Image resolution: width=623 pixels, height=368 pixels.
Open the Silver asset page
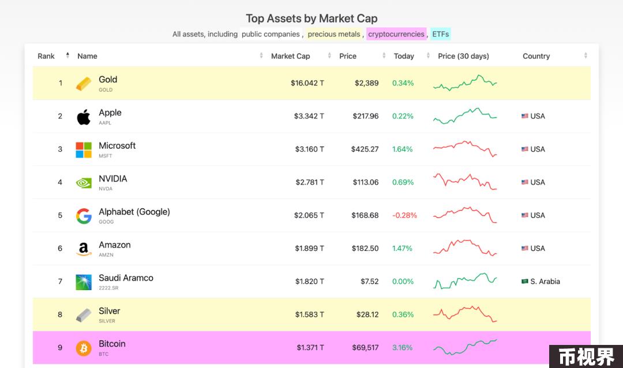click(x=109, y=311)
